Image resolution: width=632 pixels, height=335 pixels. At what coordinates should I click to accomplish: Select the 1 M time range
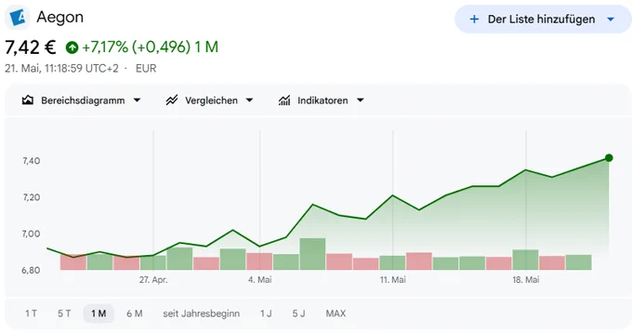(x=99, y=314)
